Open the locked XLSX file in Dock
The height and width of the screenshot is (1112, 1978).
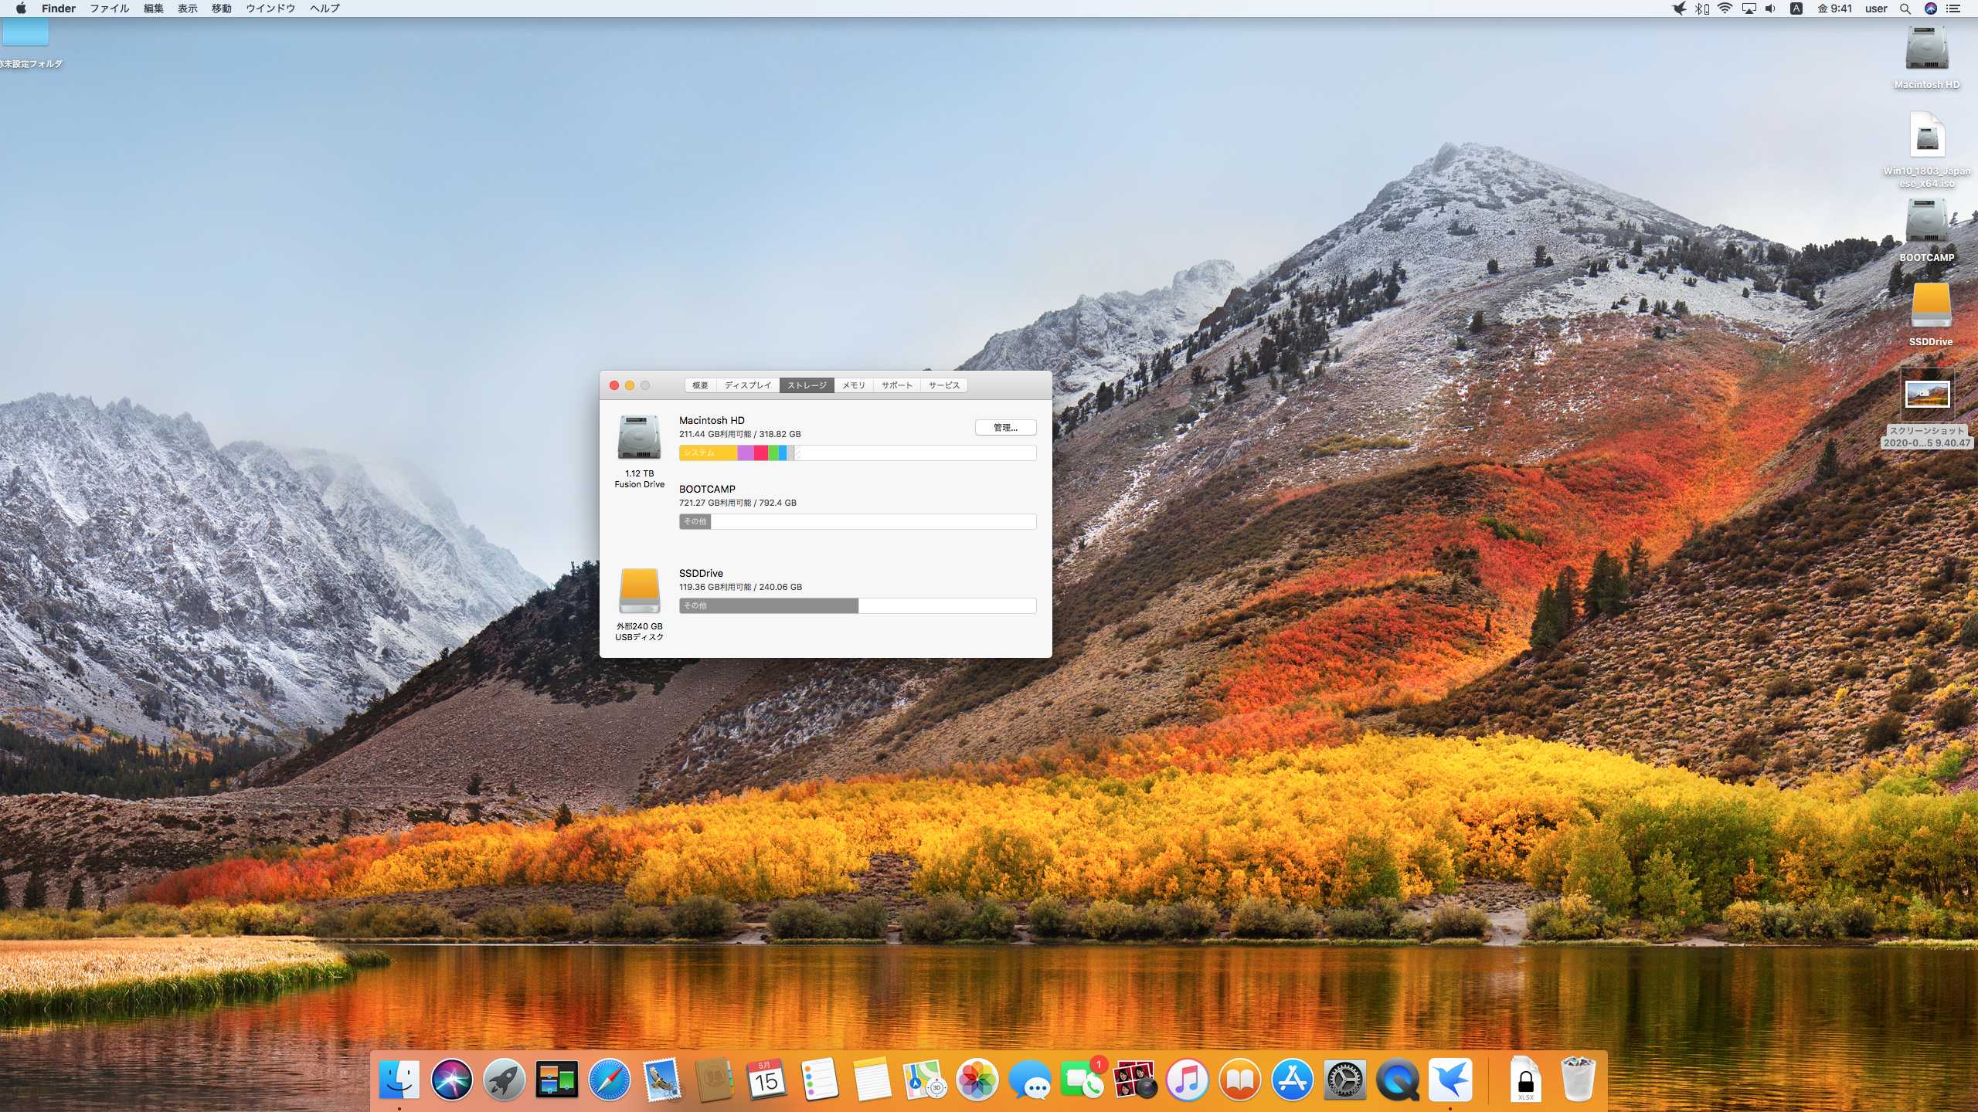coord(1525,1080)
